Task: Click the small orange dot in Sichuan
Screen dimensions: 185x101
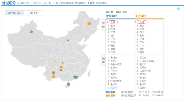Action: click(55, 62)
